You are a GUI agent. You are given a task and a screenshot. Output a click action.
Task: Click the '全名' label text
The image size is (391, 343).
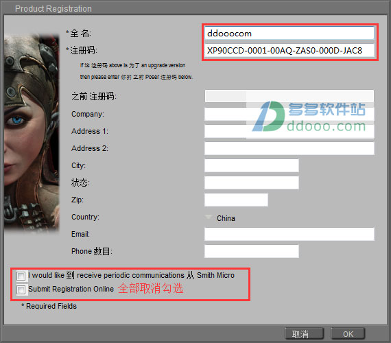pos(80,33)
